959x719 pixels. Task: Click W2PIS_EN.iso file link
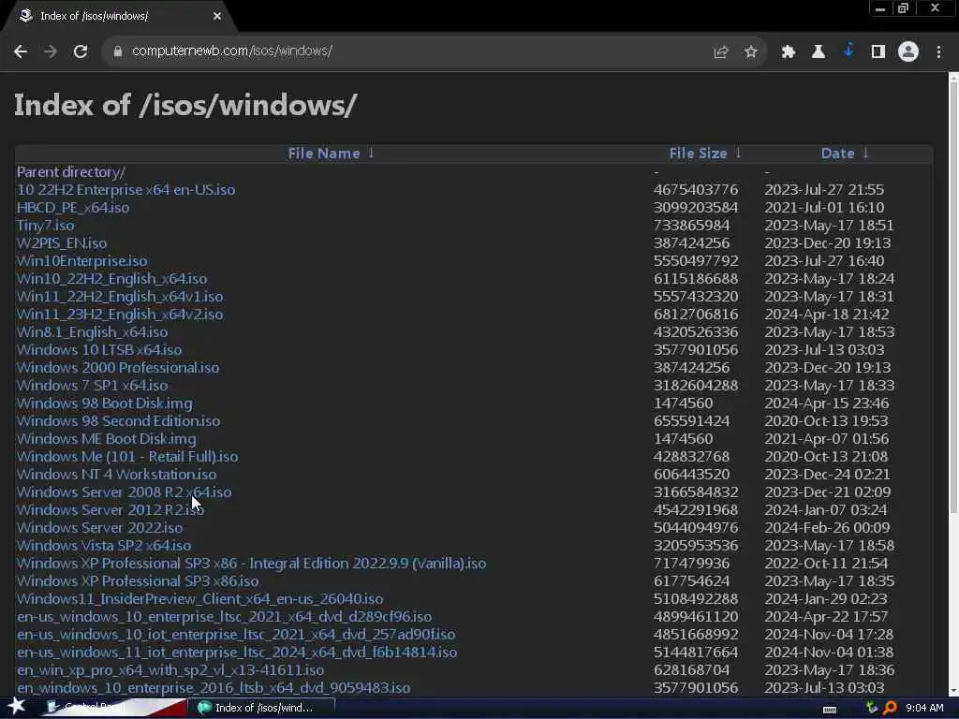62,243
